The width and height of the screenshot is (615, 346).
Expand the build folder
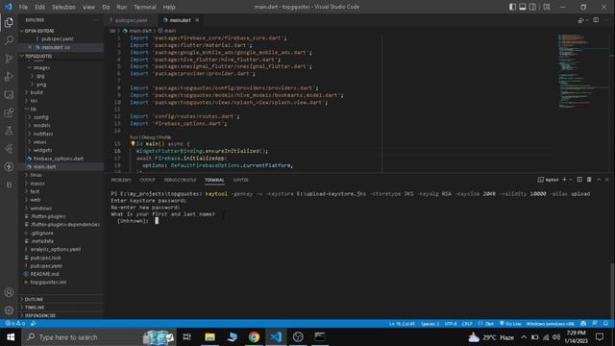point(37,92)
